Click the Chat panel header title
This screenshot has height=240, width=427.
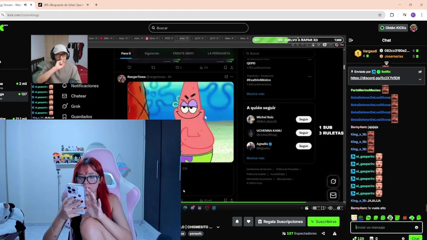(386, 40)
